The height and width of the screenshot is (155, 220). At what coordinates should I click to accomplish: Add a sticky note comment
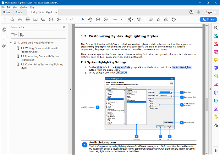click(x=151, y=19)
